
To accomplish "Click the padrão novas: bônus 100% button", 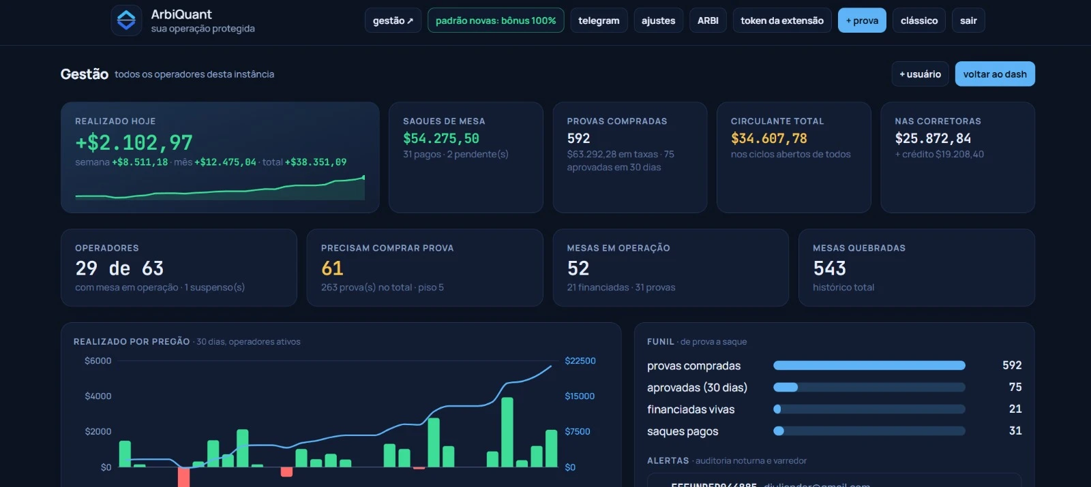I will [x=496, y=20].
